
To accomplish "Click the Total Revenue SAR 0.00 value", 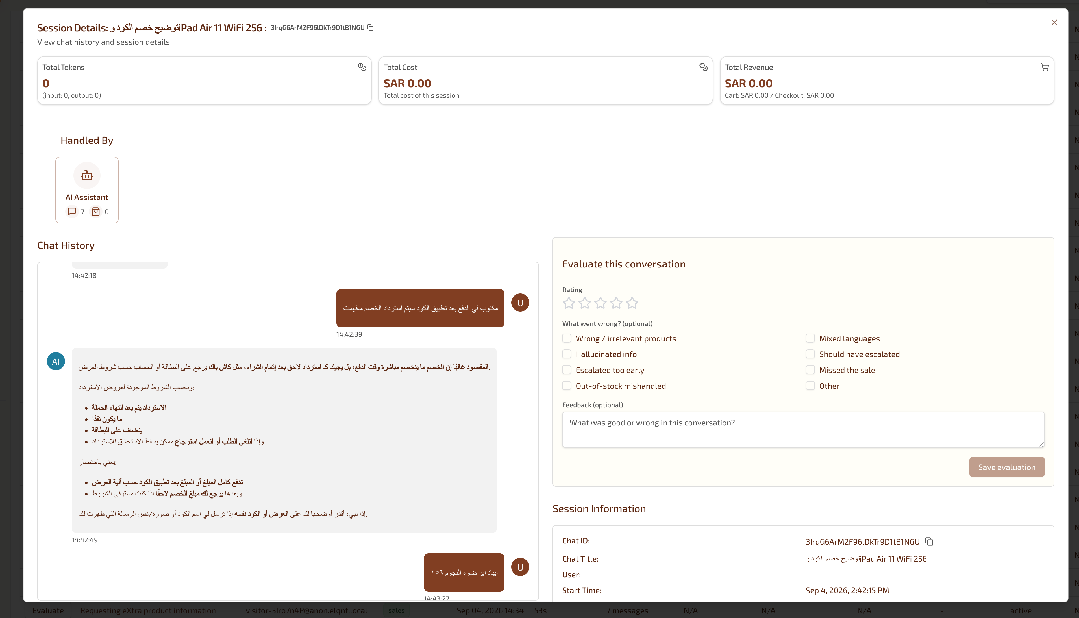I will tap(749, 84).
